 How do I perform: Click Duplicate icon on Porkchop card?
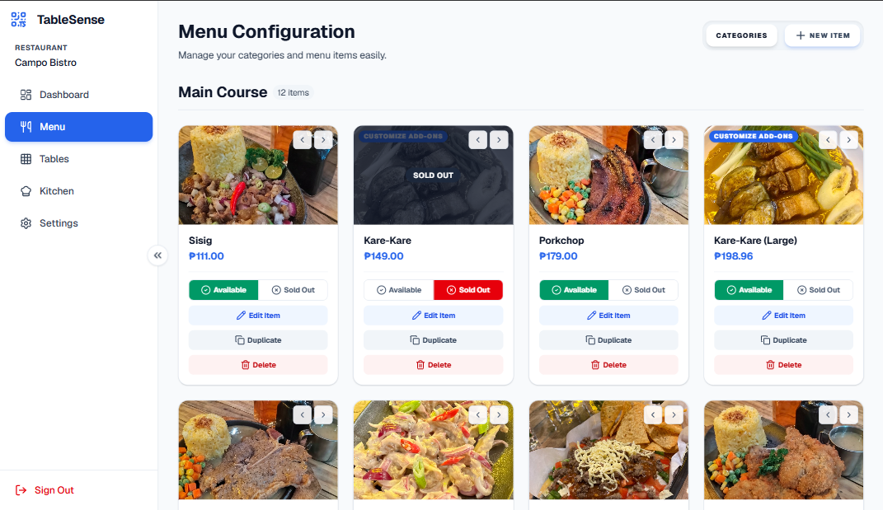(590, 340)
